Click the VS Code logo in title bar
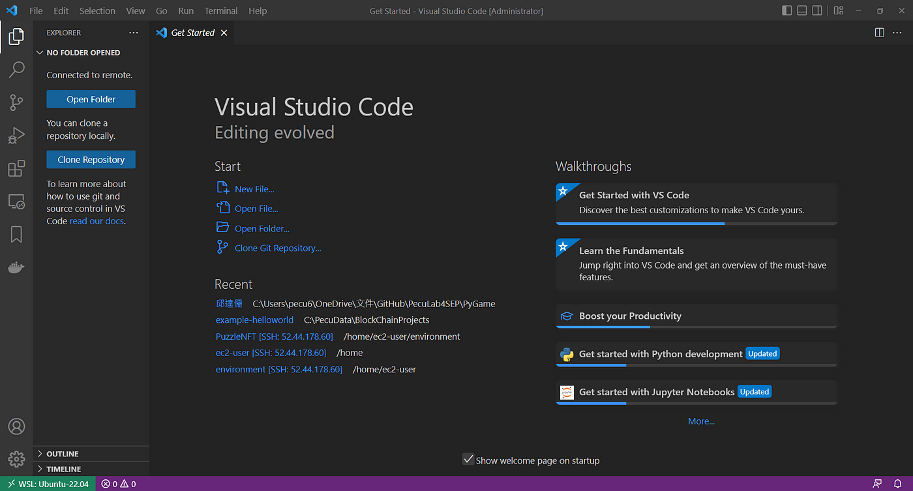Image resolution: width=913 pixels, height=491 pixels. point(12,10)
